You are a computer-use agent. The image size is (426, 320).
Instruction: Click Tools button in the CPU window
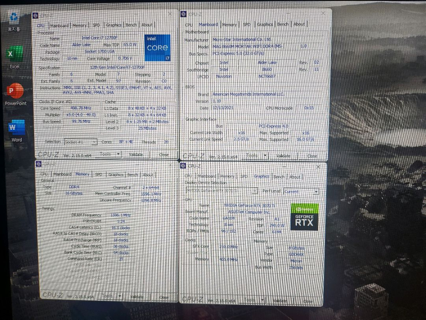[105, 154]
